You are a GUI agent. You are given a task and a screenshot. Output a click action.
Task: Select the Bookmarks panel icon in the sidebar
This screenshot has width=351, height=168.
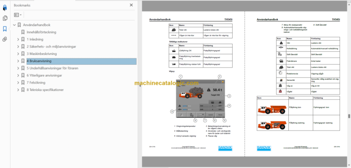coord(5,29)
